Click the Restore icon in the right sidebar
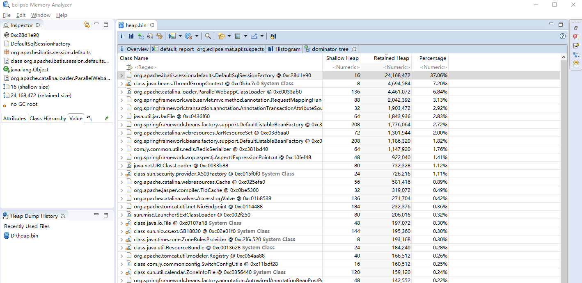 coord(576,27)
